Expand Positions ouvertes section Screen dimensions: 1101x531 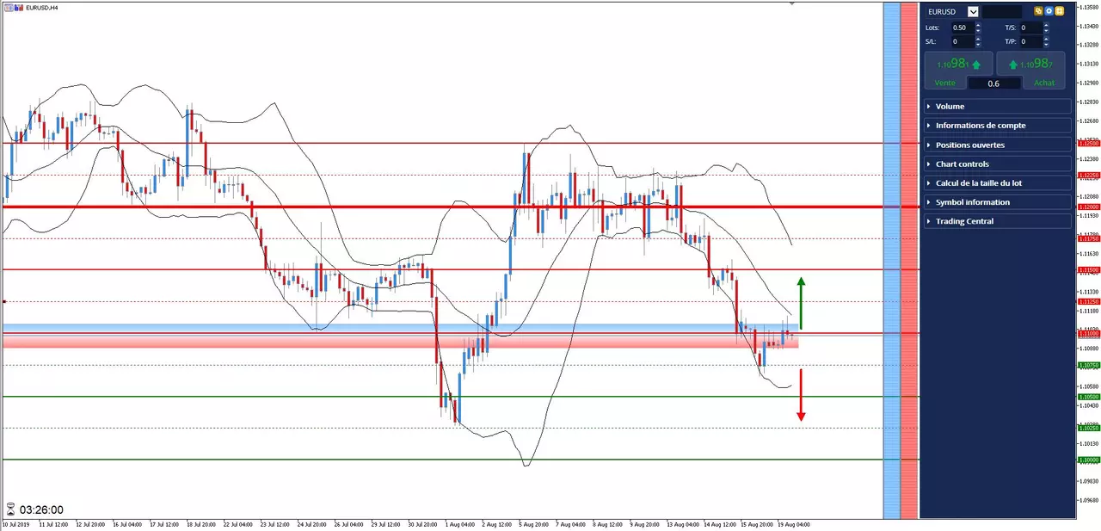click(x=998, y=145)
